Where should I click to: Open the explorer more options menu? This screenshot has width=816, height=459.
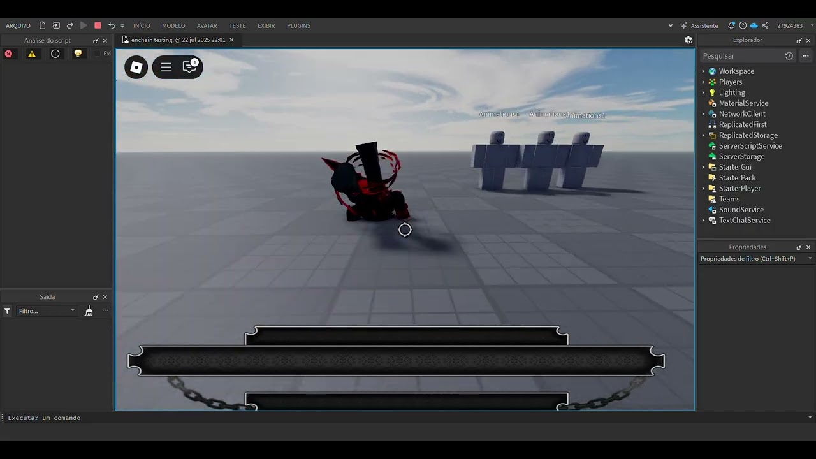(x=806, y=56)
